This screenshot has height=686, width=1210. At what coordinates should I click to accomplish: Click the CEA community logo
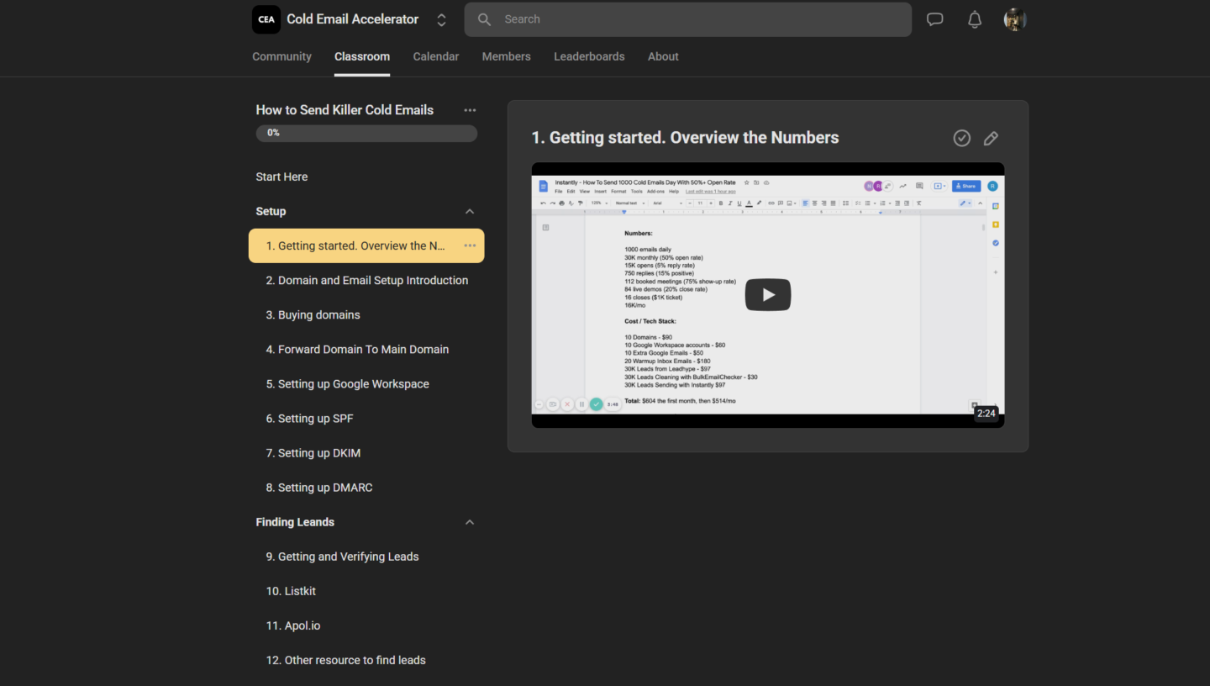point(266,19)
